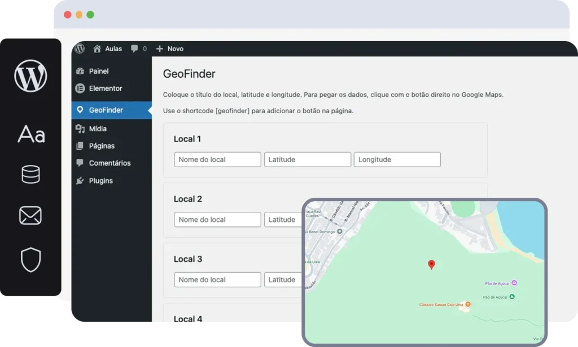Screen dimensions: 578x347
Task: Click the Local 4 section heading
Action: [x=188, y=318]
